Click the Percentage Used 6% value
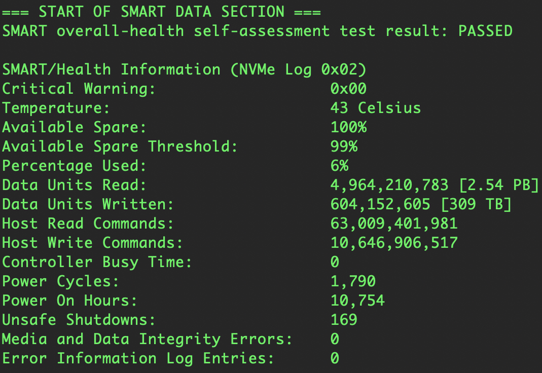 click(x=339, y=166)
